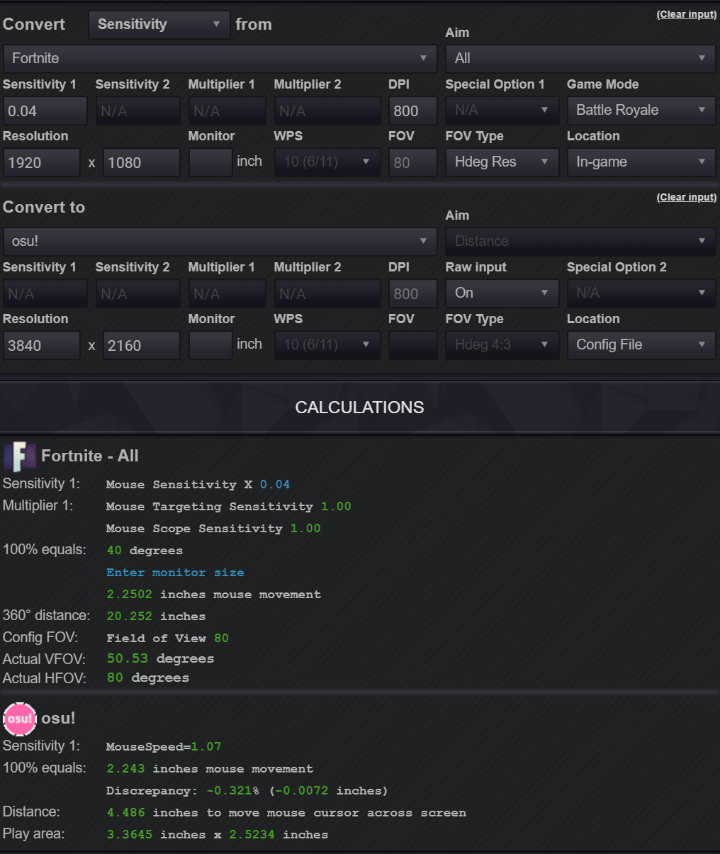Viewport: 720px width, 854px height.
Task: Open the target WPS 10 (6/11) dropdown
Action: click(327, 345)
